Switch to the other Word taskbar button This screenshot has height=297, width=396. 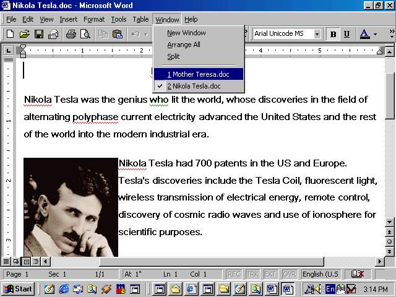tap(272, 289)
